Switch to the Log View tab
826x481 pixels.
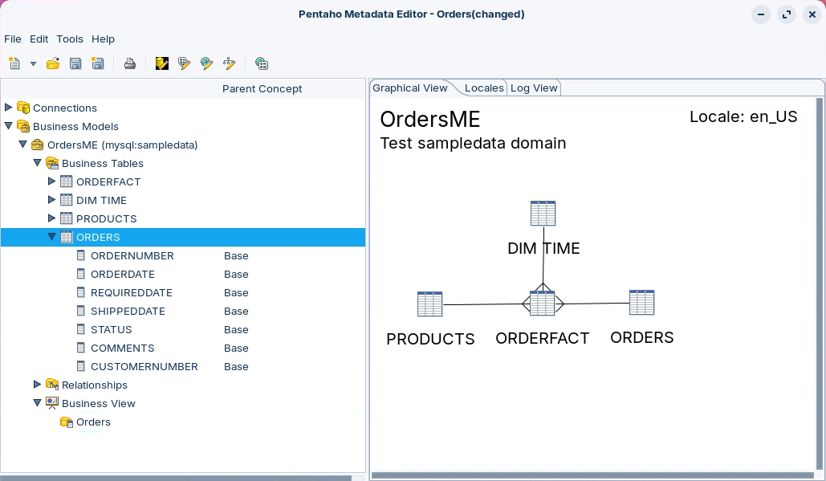(x=534, y=88)
